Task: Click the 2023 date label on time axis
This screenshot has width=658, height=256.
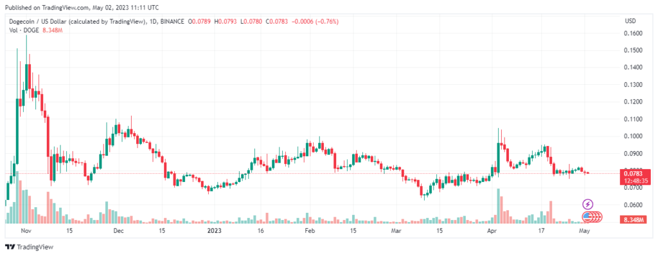Action: [x=215, y=231]
